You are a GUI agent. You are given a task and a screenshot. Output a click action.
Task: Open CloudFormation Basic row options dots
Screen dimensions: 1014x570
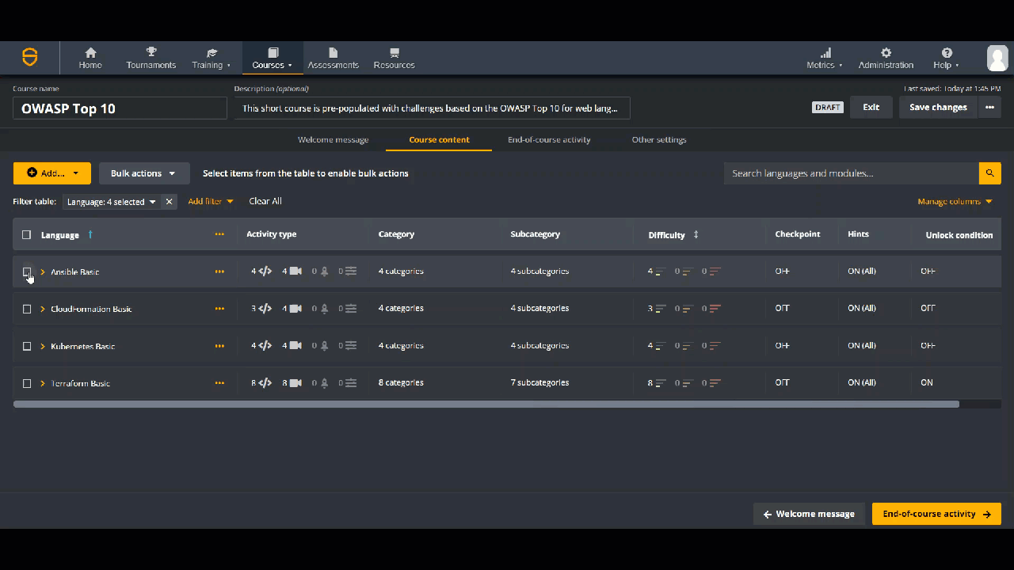(x=219, y=309)
